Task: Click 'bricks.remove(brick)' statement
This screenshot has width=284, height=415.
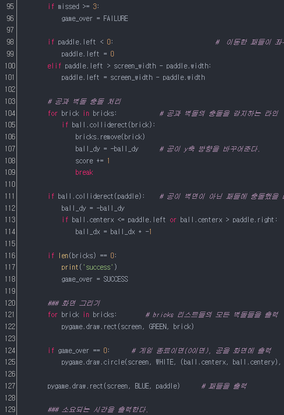Action: (x=110, y=137)
